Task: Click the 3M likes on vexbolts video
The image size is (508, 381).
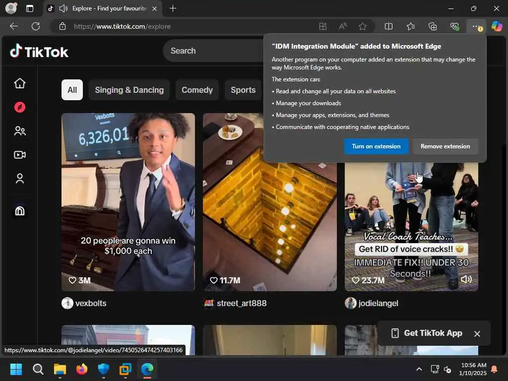Action: [x=80, y=280]
